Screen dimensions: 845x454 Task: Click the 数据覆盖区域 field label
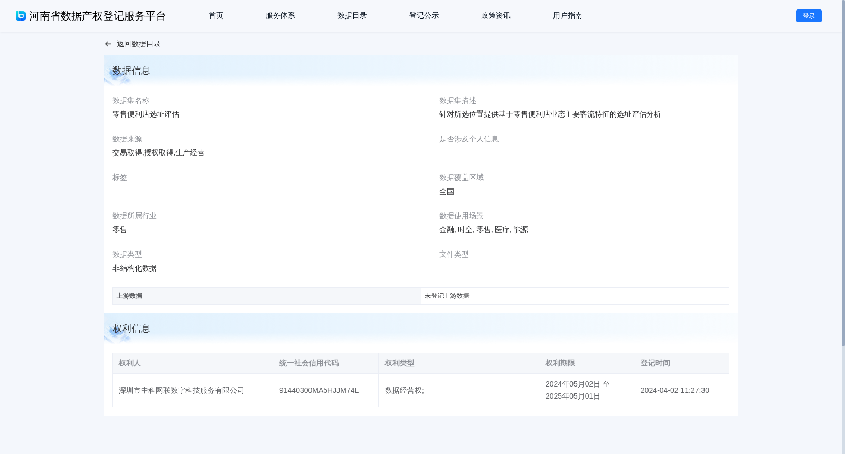(462, 178)
